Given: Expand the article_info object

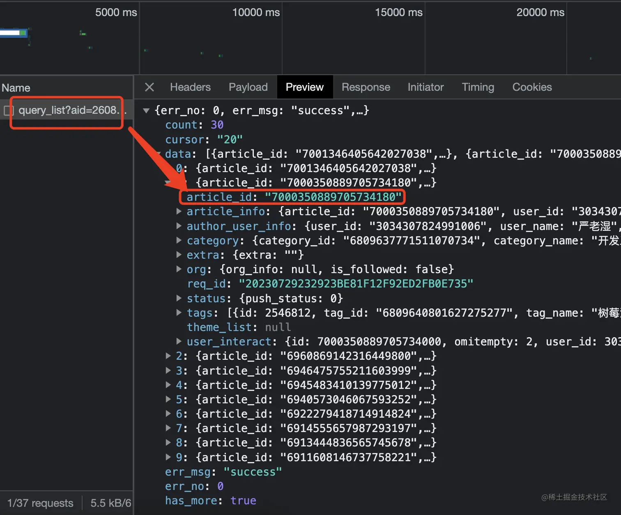Looking at the screenshot, I should click(179, 212).
